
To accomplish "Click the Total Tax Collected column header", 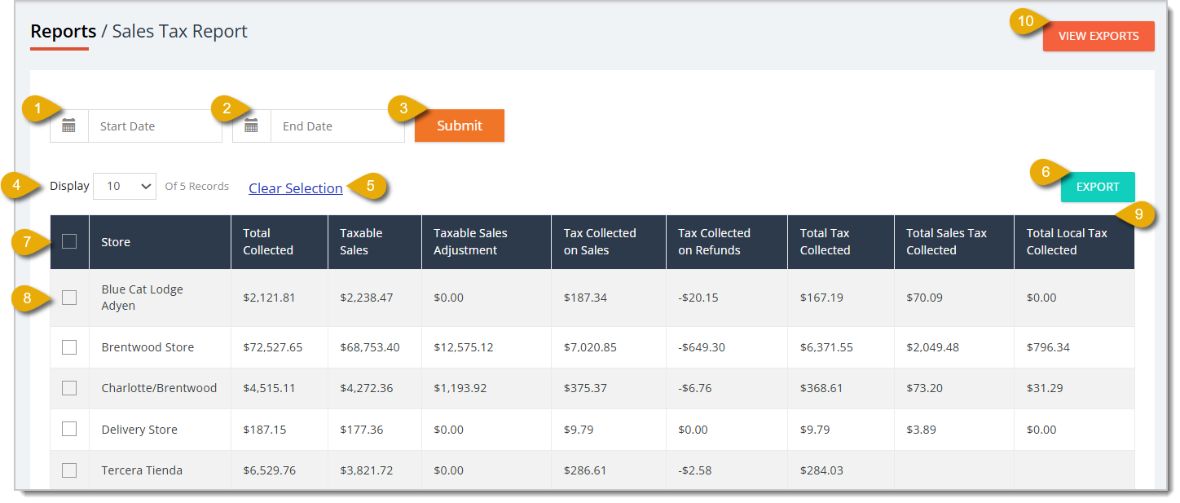I will (x=841, y=242).
